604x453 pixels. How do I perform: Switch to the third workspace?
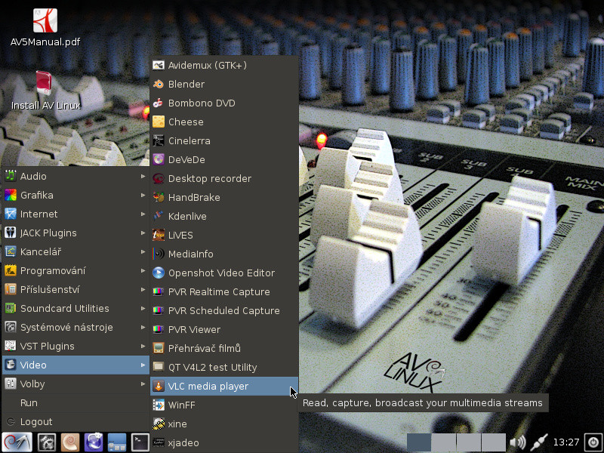(469, 442)
